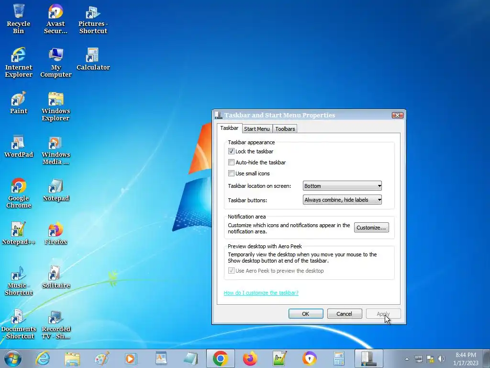This screenshot has height=368, width=490.
Task: Switch to the Start Menu tab
Action: pos(257,128)
